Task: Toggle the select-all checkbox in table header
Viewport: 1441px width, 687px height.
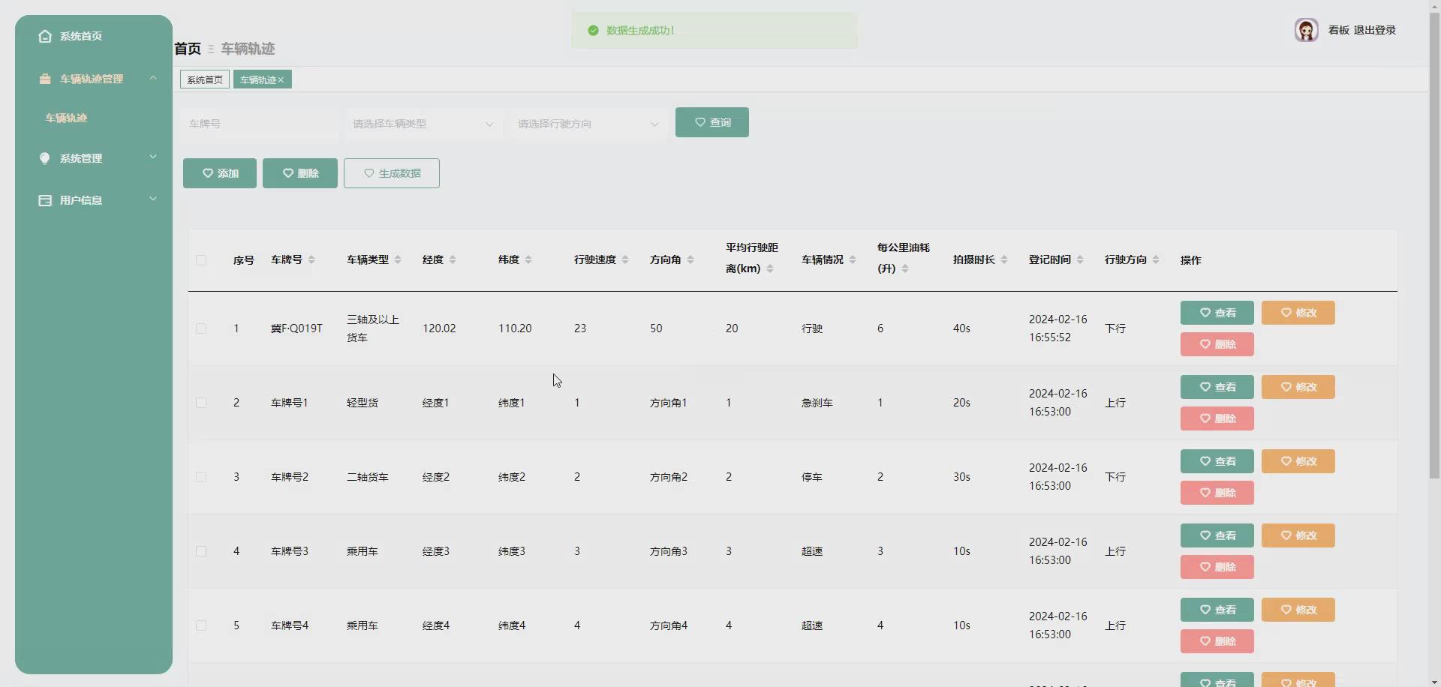Action: tap(201, 260)
